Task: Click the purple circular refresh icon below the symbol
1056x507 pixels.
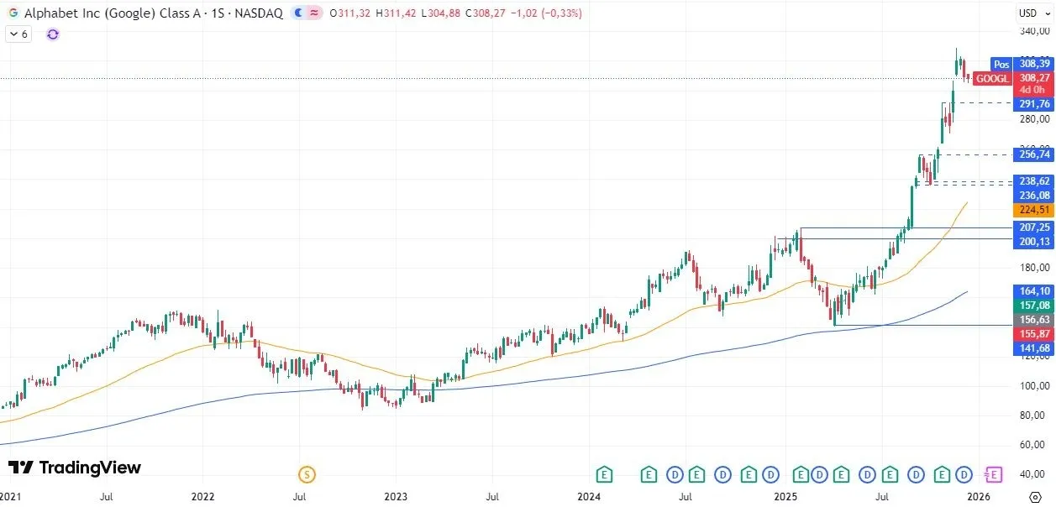Action: (x=52, y=34)
